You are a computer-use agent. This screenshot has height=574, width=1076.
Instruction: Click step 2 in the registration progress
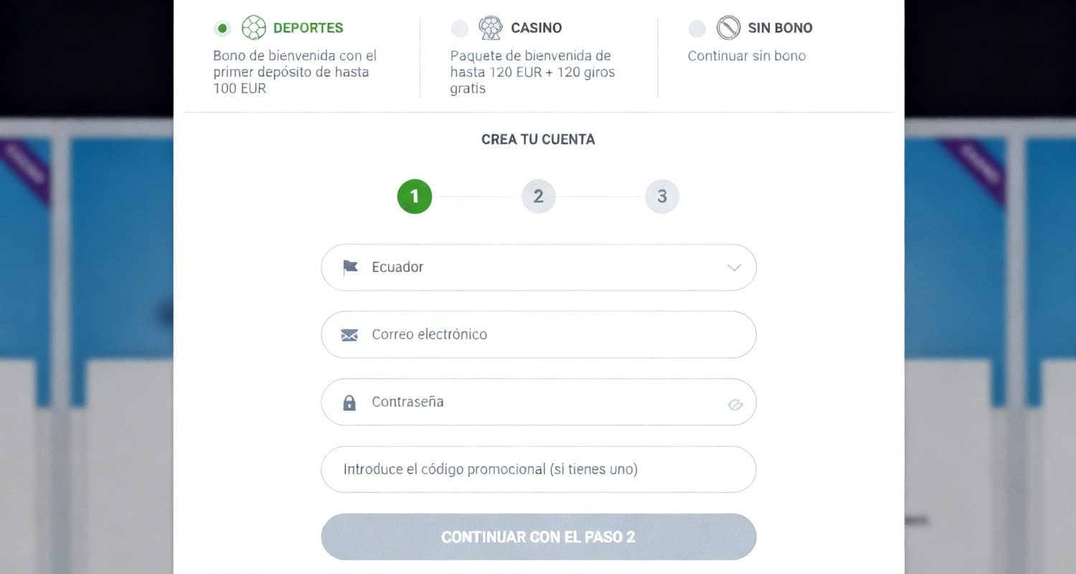(538, 196)
